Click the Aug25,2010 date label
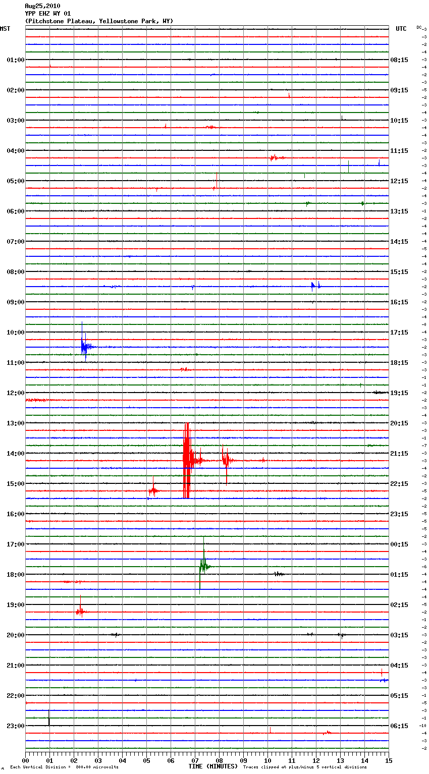The height and width of the screenshot is (774, 429). 42,6
